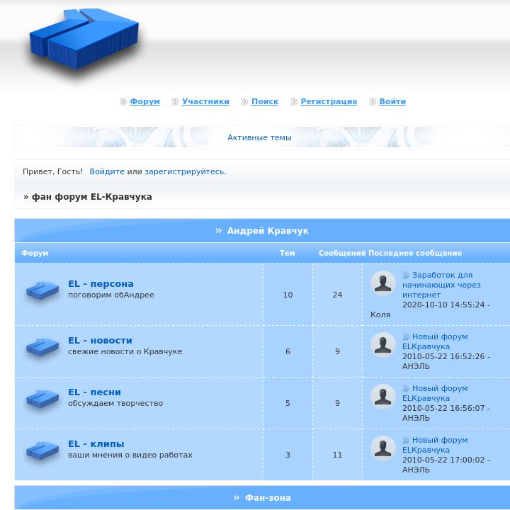Open the EL - клипы forum
The width and height of the screenshot is (510, 510).
pos(96,443)
